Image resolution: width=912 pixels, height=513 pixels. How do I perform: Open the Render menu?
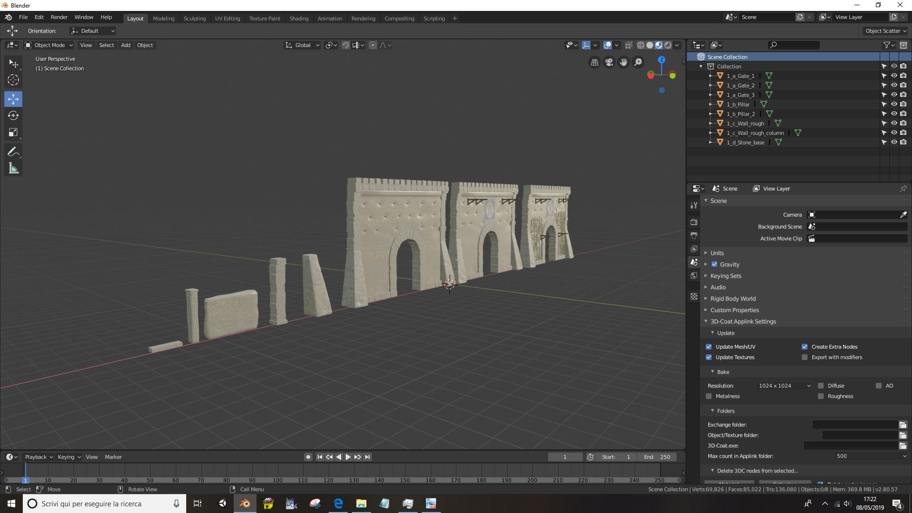pos(59,17)
